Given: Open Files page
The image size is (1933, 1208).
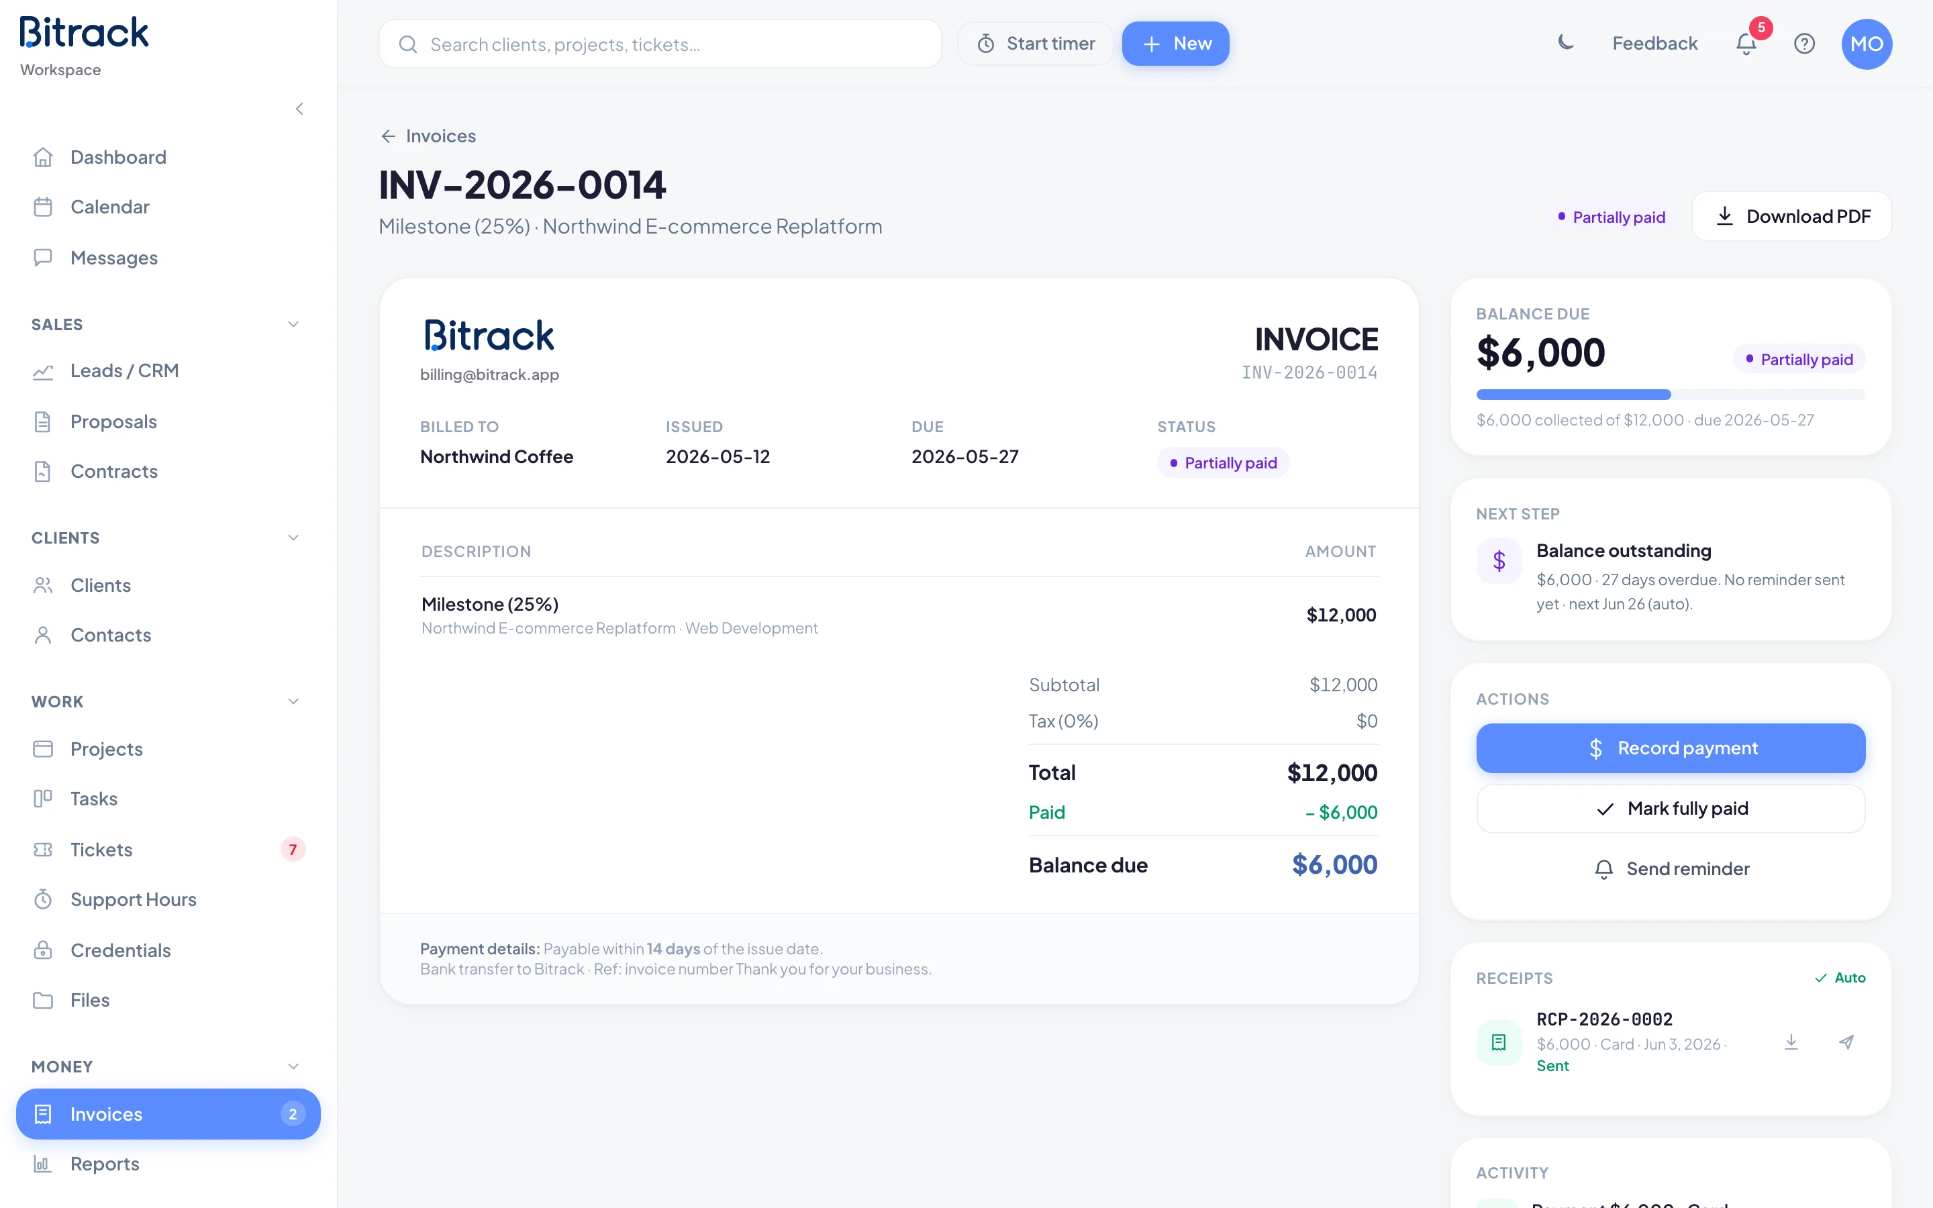Looking at the screenshot, I should tap(168, 1000).
